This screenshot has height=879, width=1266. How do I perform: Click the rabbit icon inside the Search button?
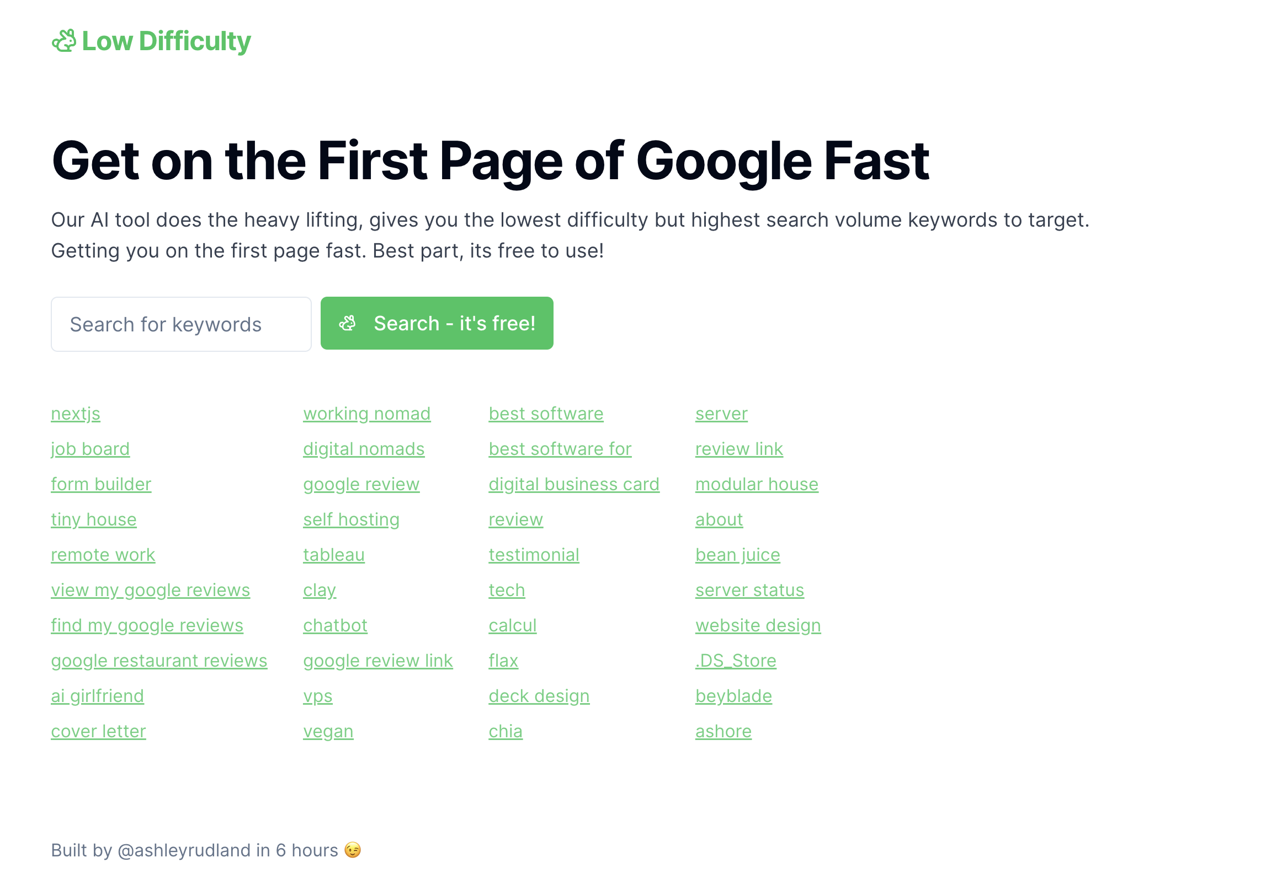click(348, 323)
